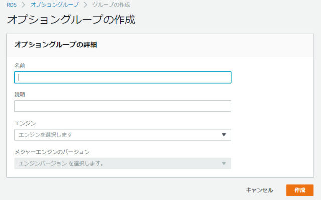Viewport: 321px width, 200px height.
Task: Open the エンジンを選択します dropdown
Action: click(x=122, y=135)
